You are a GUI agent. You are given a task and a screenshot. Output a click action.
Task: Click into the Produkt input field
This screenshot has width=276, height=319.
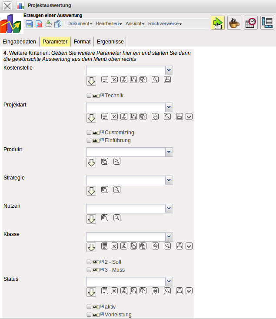[126, 152]
